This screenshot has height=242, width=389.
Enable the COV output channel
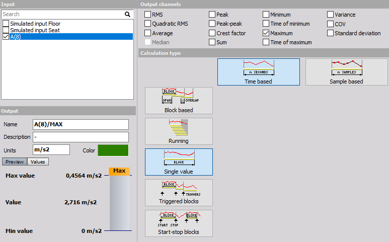coord(330,24)
